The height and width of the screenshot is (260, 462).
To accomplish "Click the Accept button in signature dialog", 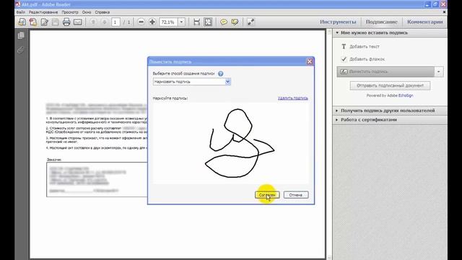I will pos(267,195).
